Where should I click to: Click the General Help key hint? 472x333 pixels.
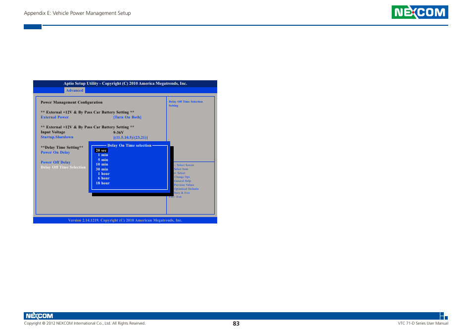click(183, 181)
